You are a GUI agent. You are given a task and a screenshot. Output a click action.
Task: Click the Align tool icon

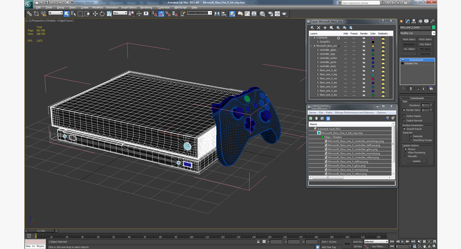coord(224,14)
